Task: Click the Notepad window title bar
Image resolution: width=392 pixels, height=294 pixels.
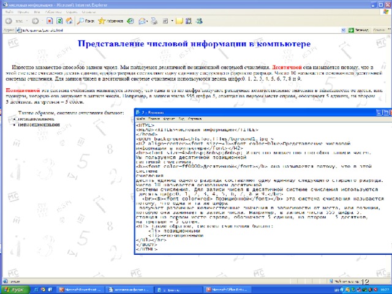Action: pos(245,112)
